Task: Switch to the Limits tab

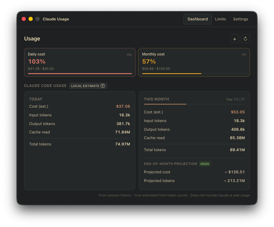Action: click(x=220, y=19)
